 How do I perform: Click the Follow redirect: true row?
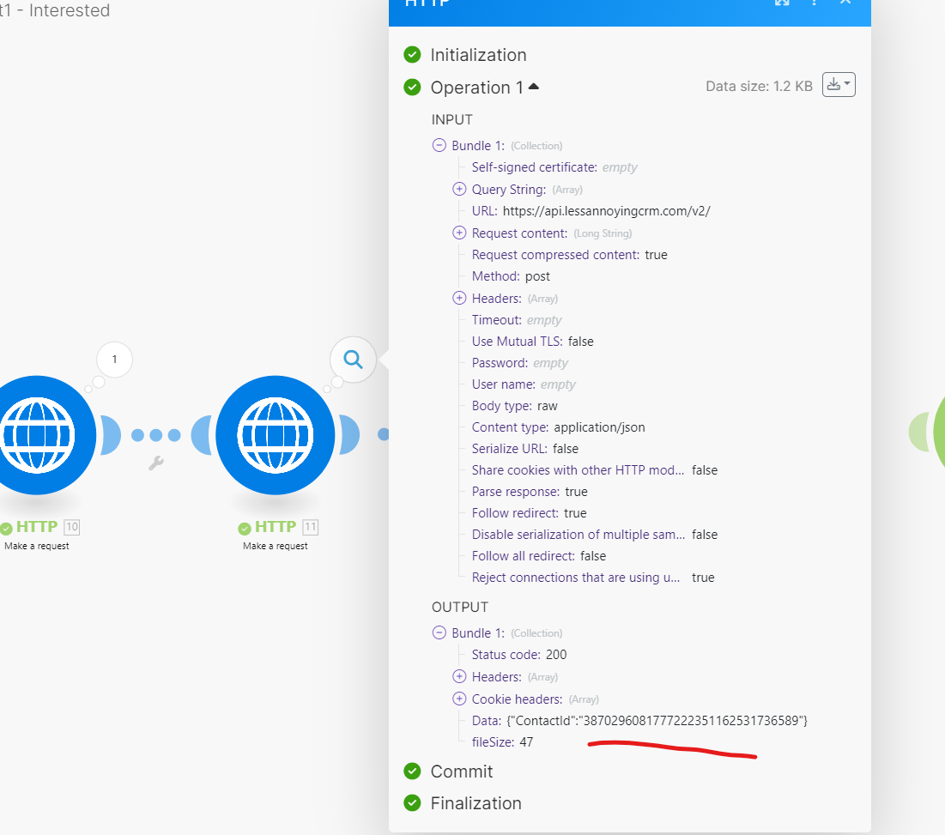pyautogui.click(x=530, y=513)
